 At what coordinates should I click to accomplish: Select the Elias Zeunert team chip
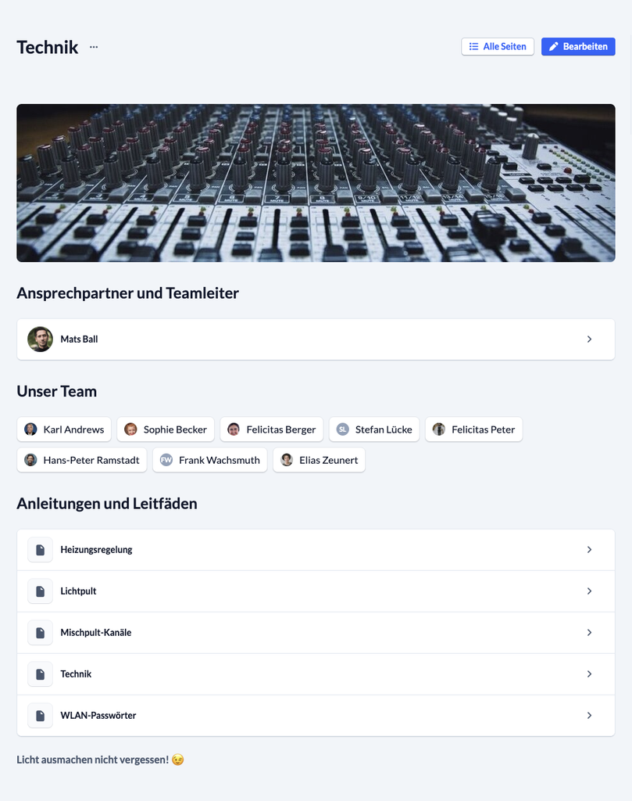(320, 460)
